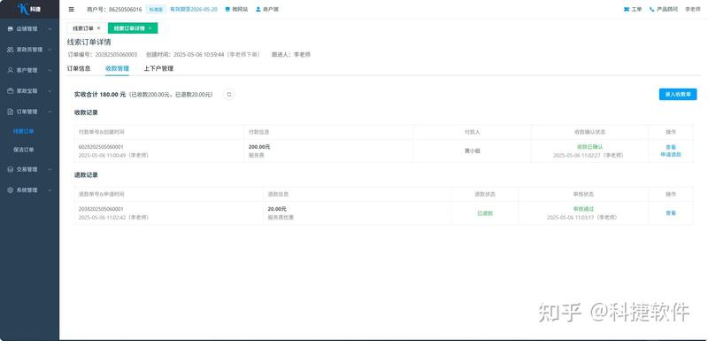This screenshot has width=708, height=341.
Task: Switch to the 订单信息 tab
Action: click(79, 69)
